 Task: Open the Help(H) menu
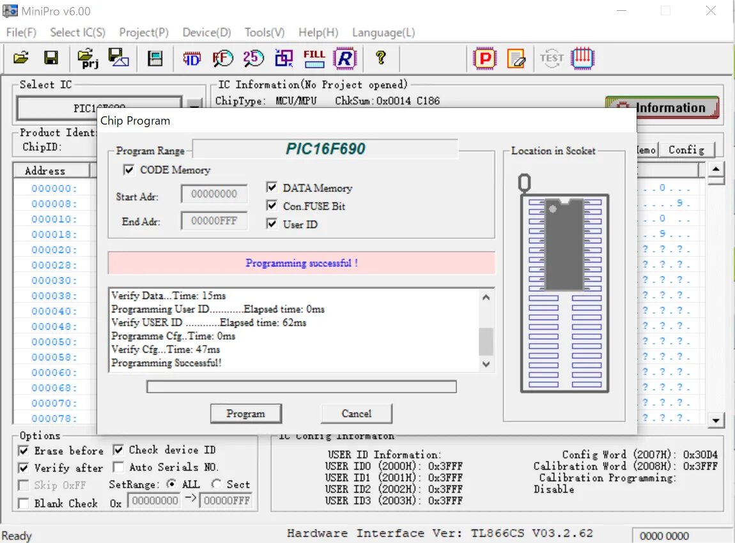coord(318,33)
